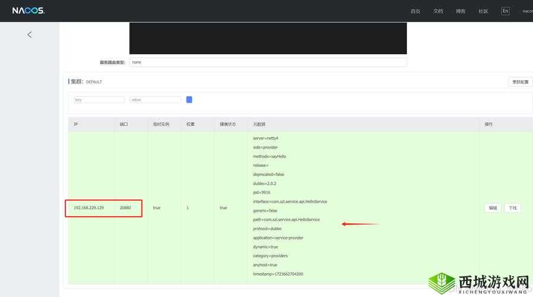Focus the value filter input

pyautogui.click(x=155, y=100)
